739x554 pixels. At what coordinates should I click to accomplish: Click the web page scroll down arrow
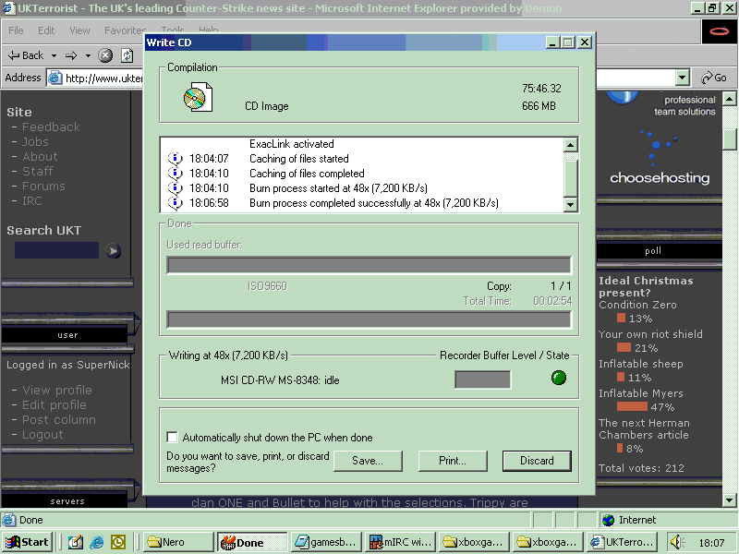[x=729, y=500]
